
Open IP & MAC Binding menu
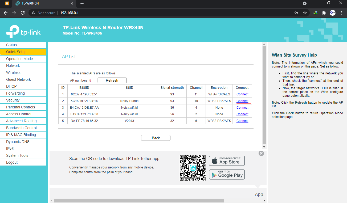coord(23,135)
